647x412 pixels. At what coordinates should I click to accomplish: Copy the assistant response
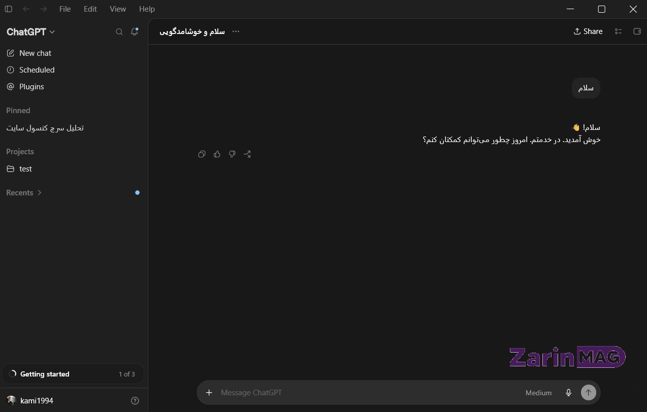pyautogui.click(x=202, y=154)
